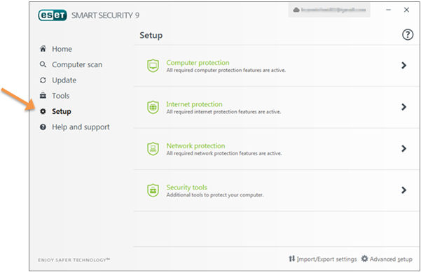Click the Network protection shield icon

pos(153,149)
